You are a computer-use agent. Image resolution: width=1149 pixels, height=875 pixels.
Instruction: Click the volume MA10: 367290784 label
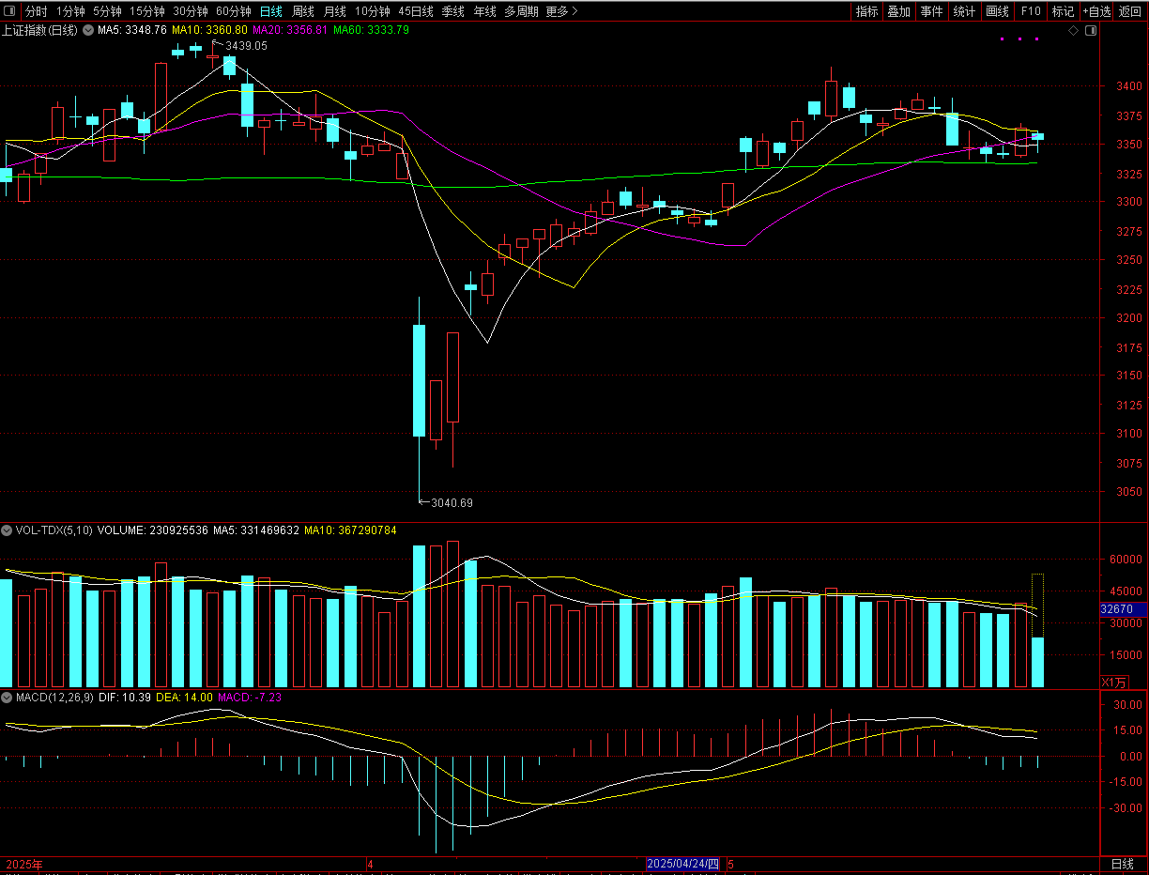(350, 530)
